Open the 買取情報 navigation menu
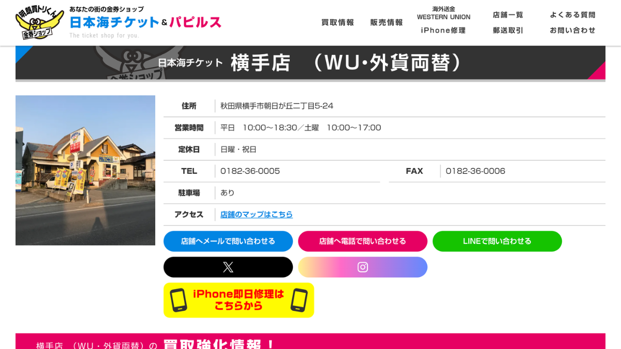Image resolution: width=621 pixels, height=349 pixels. coord(337,22)
